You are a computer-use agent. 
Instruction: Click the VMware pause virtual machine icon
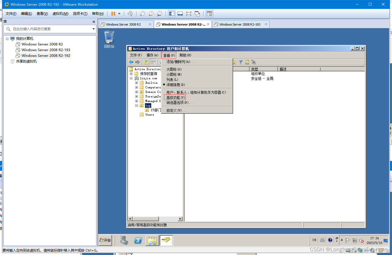[113, 14]
